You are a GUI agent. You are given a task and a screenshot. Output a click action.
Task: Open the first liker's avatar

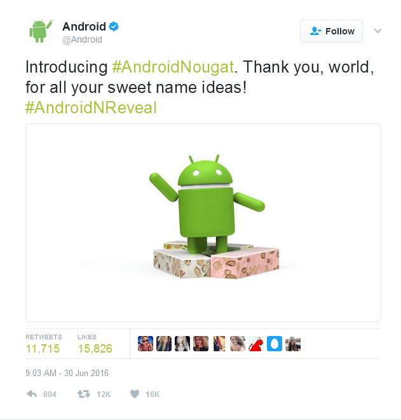click(x=146, y=344)
